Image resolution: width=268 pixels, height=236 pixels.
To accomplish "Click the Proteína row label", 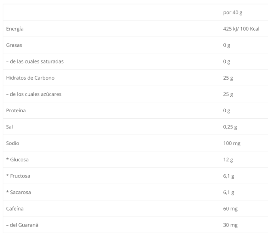I will point(16,111).
